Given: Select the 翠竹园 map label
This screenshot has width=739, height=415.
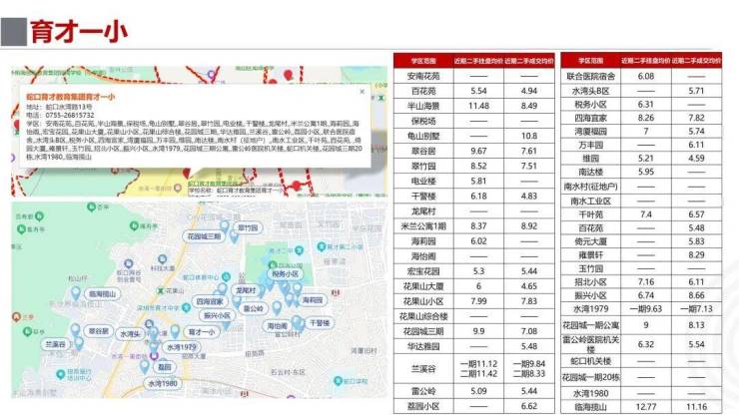Looking at the screenshot, I should (248, 228).
